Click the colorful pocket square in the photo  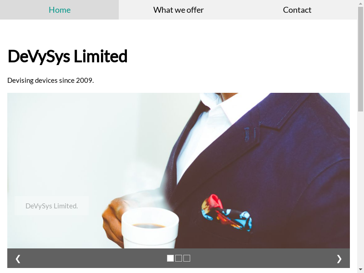coord(226,213)
